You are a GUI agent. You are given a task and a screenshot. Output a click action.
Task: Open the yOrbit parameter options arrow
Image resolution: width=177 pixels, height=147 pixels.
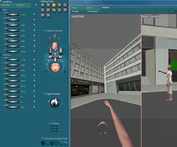click(x=35, y=107)
